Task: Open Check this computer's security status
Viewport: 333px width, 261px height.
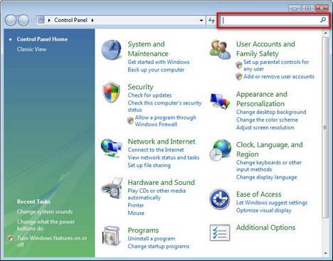Action: click(x=164, y=107)
